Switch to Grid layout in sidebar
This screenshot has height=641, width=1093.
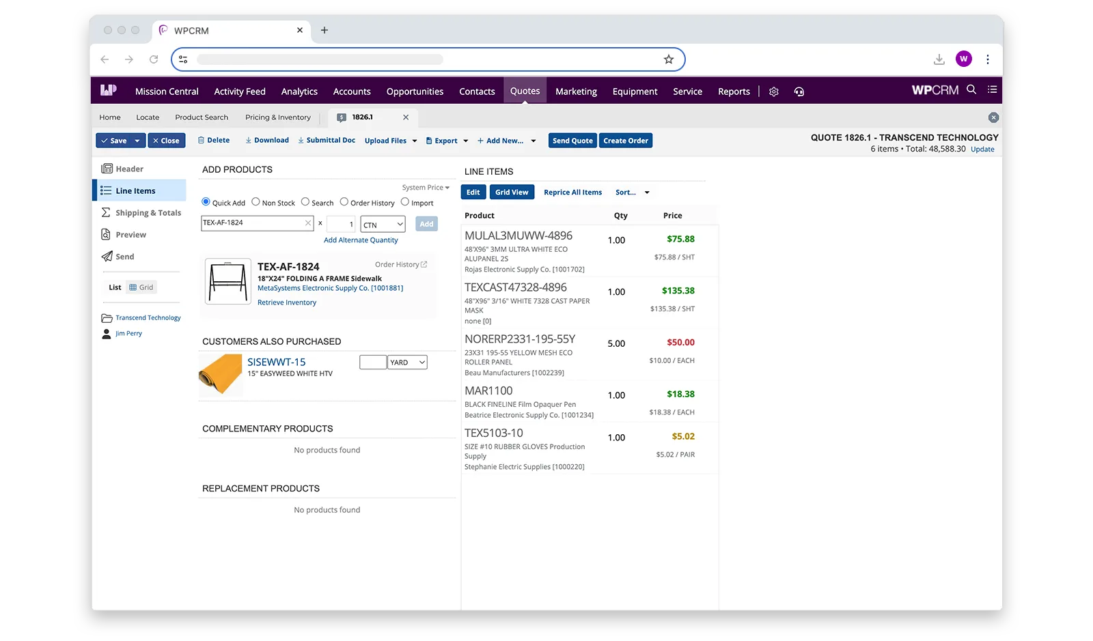coord(141,287)
